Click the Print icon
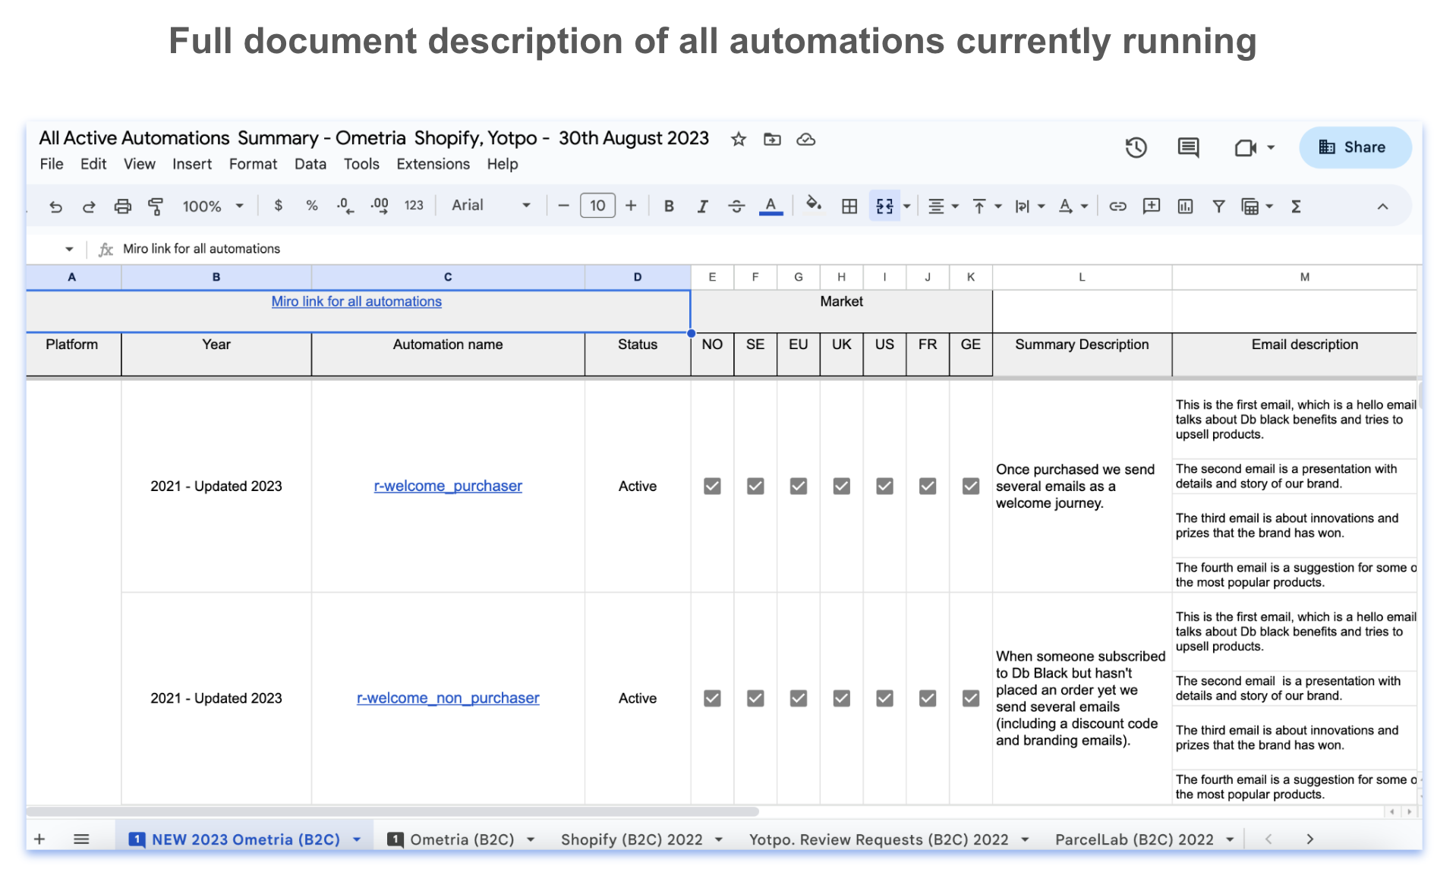1456x888 pixels. [x=122, y=206]
